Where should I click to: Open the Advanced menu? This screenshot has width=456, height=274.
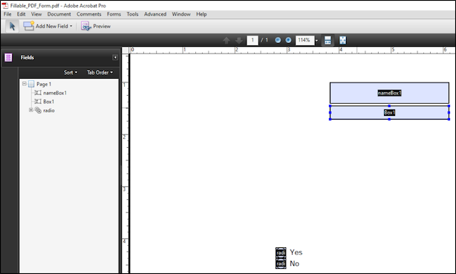coord(155,14)
